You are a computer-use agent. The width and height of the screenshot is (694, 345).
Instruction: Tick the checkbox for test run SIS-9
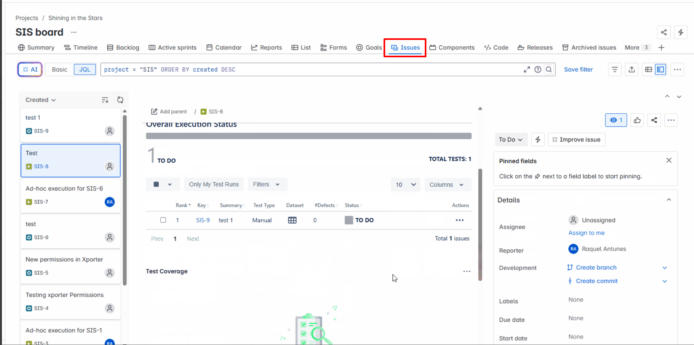(x=163, y=220)
